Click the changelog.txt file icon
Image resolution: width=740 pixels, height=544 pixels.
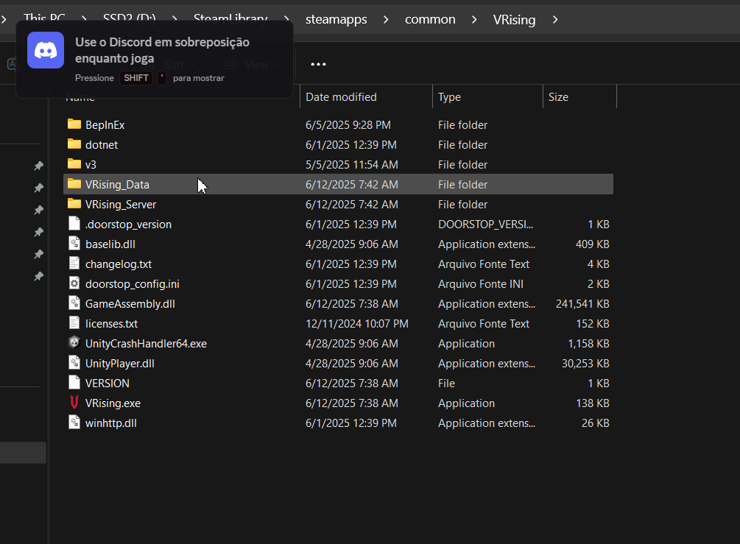click(74, 264)
